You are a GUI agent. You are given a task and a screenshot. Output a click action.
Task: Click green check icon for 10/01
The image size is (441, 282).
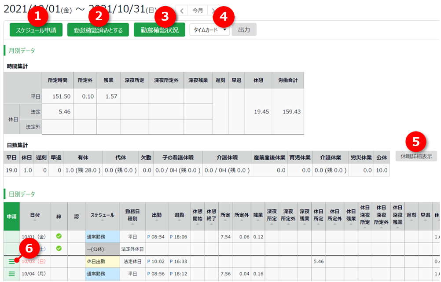click(59, 236)
